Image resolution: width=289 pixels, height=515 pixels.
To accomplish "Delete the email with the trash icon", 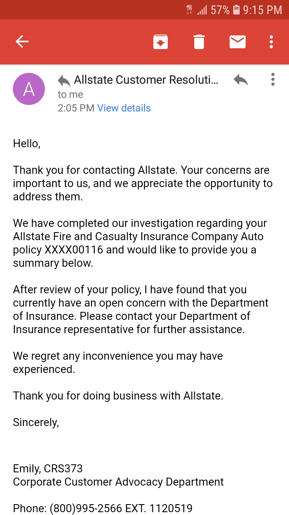I will [199, 41].
